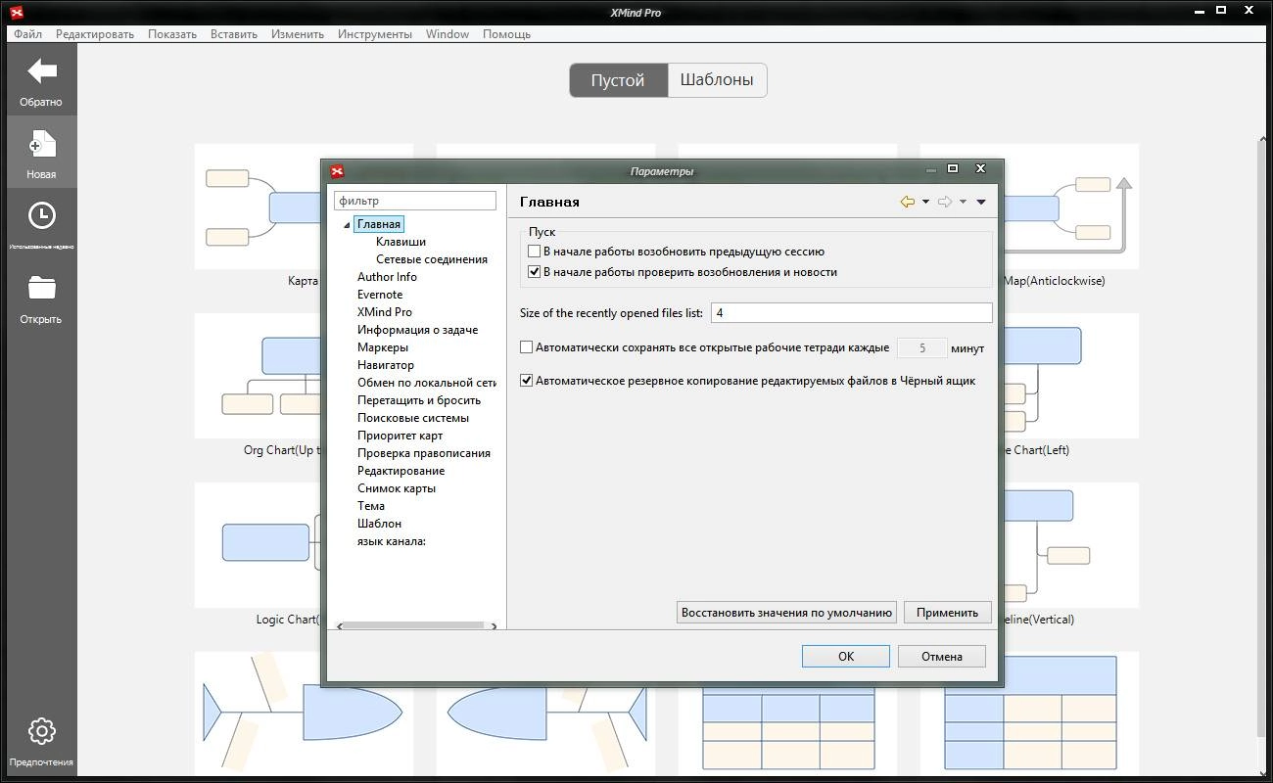
Task: Select Редактирование tree item
Action: click(401, 471)
